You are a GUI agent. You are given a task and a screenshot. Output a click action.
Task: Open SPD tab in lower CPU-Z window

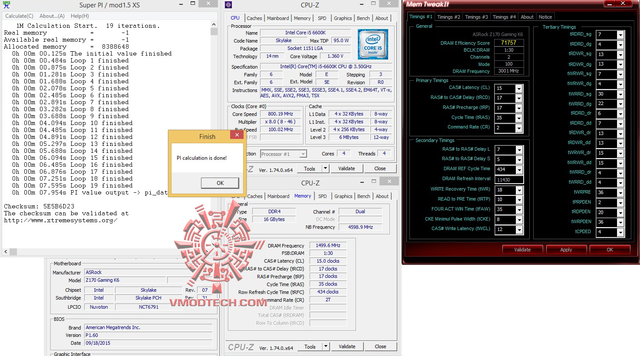click(323, 196)
